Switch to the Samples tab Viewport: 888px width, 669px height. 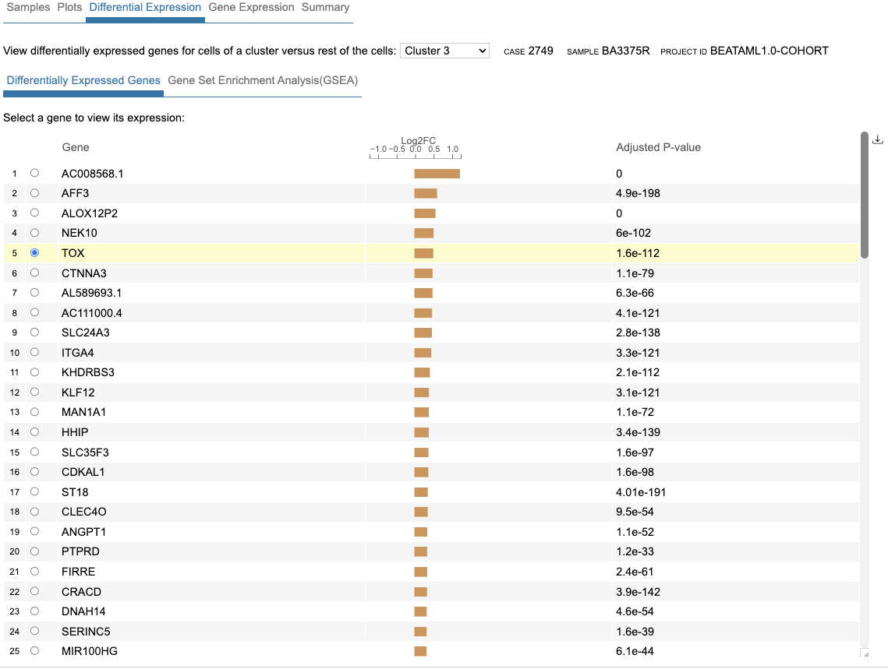(x=28, y=8)
